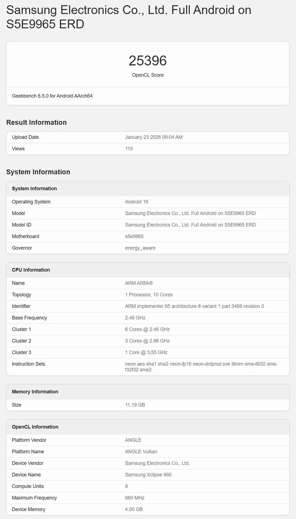Viewport: 296px width, 519px height.
Task: Click the Samsung Xclipse 960 device name
Action: click(148, 475)
